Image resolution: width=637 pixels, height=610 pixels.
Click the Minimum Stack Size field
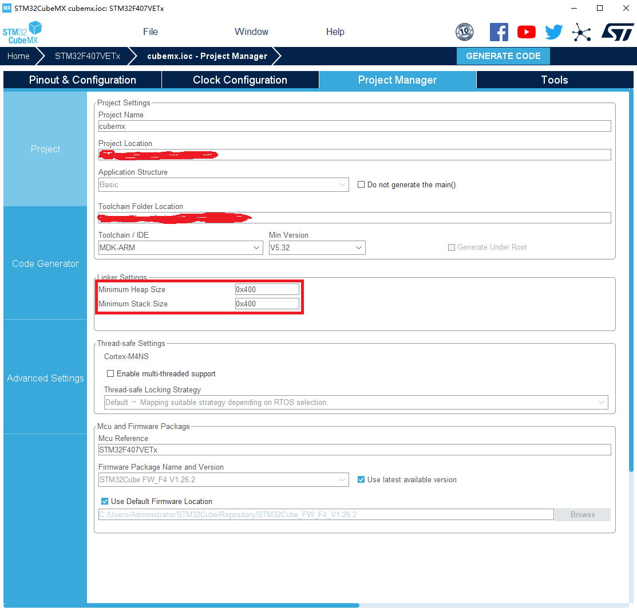[267, 304]
